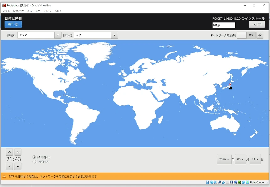Click the city text field 東京
Image resolution: width=270 pixels, height=187 pixels.
tap(93, 35)
